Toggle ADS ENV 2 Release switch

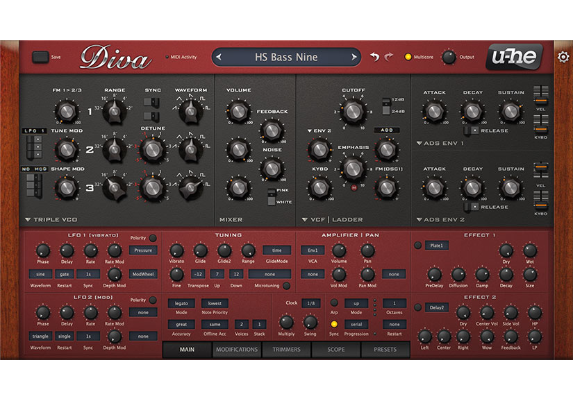pos(471,207)
